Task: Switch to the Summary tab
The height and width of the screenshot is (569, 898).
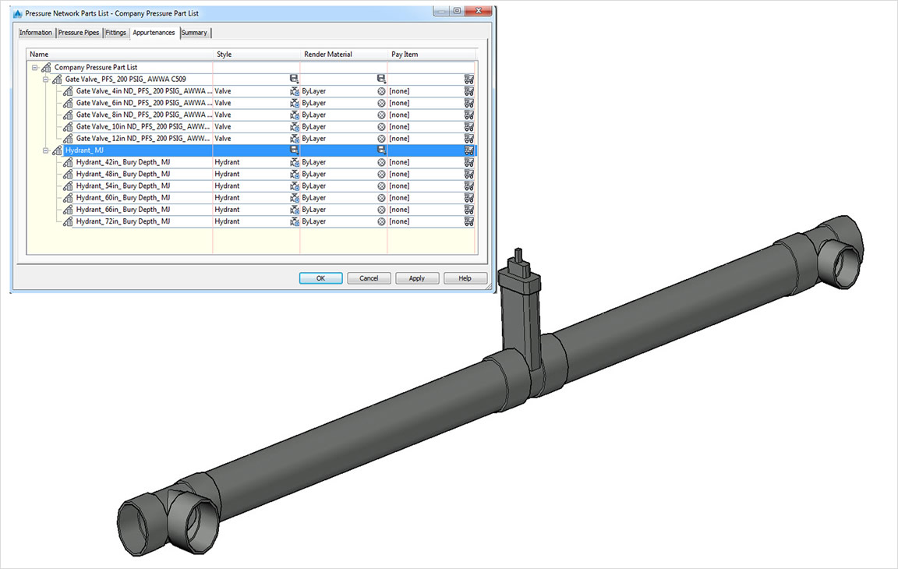Action: [x=194, y=33]
